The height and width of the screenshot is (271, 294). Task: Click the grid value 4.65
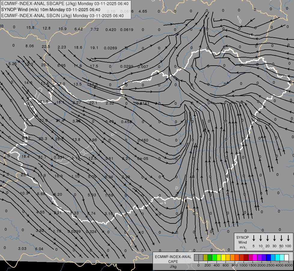(x=143, y=11)
